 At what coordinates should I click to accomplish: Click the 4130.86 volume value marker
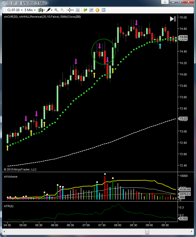184,189
